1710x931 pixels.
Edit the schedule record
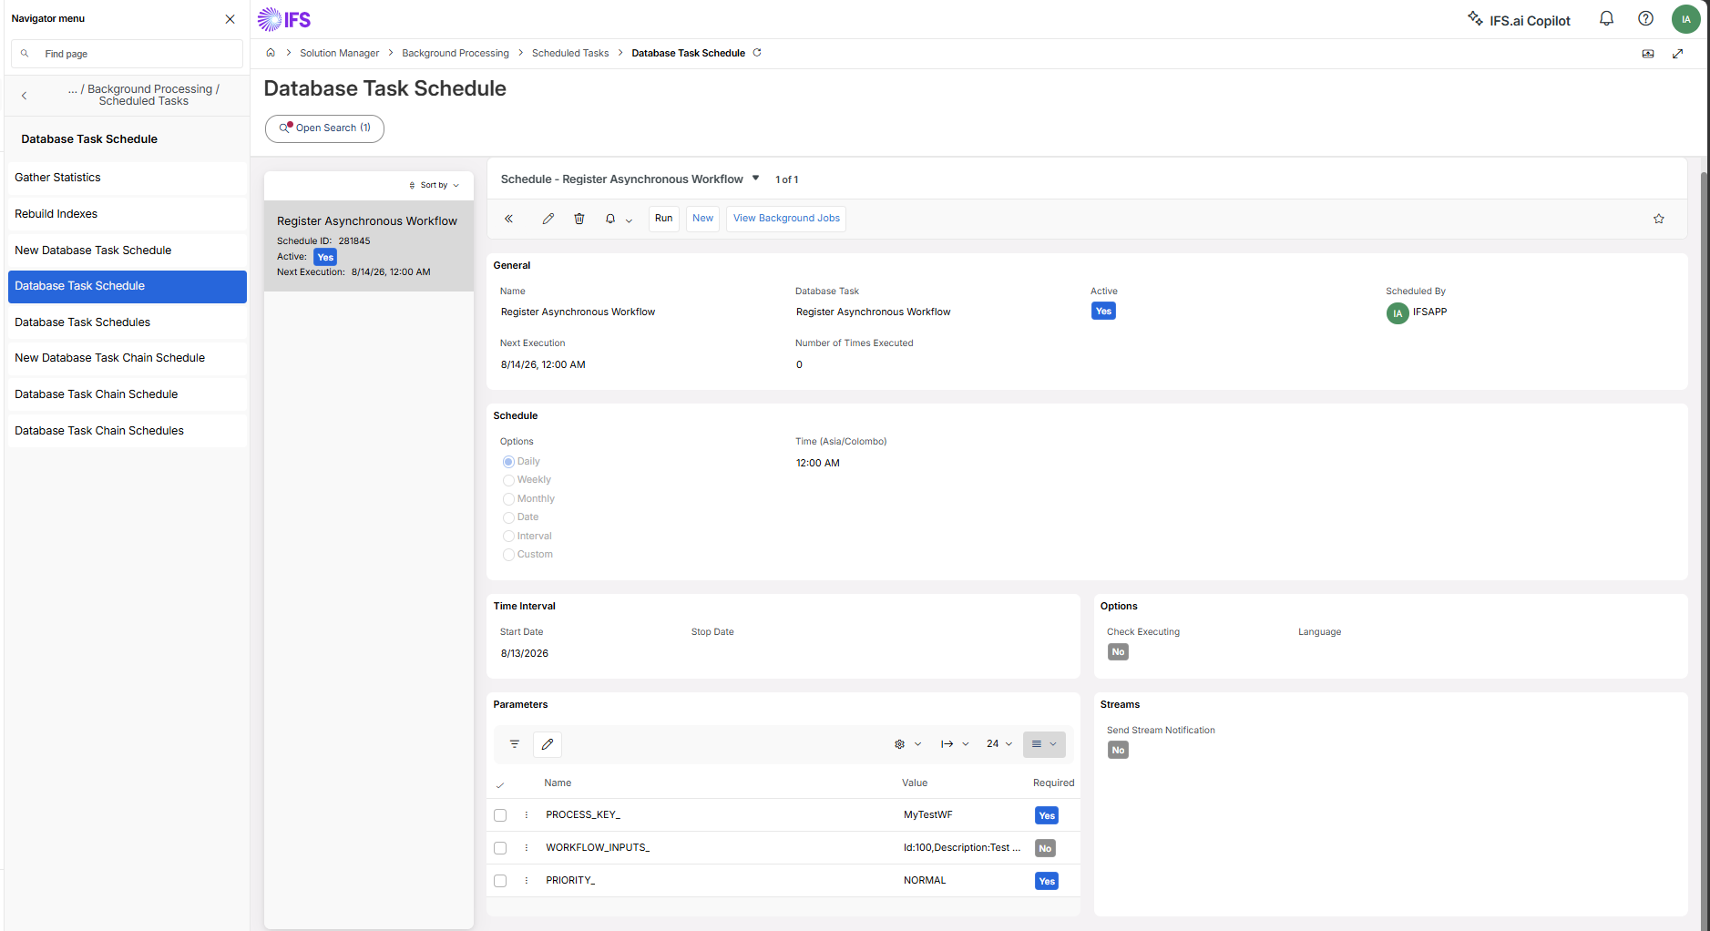548,219
